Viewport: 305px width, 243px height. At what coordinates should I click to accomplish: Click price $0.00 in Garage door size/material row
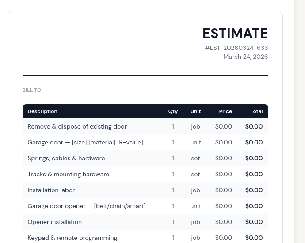224,143
